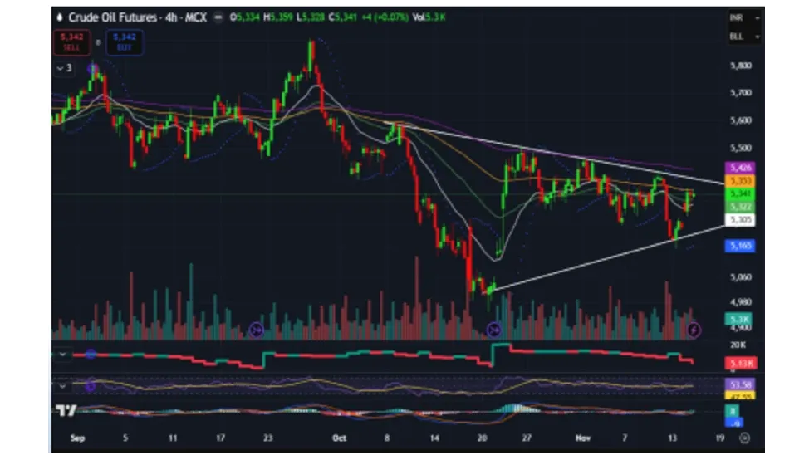
Task: Click the 4,980 price axis label
Action: (741, 301)
